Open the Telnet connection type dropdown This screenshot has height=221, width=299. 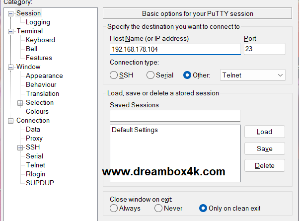(x=253, y=75)
